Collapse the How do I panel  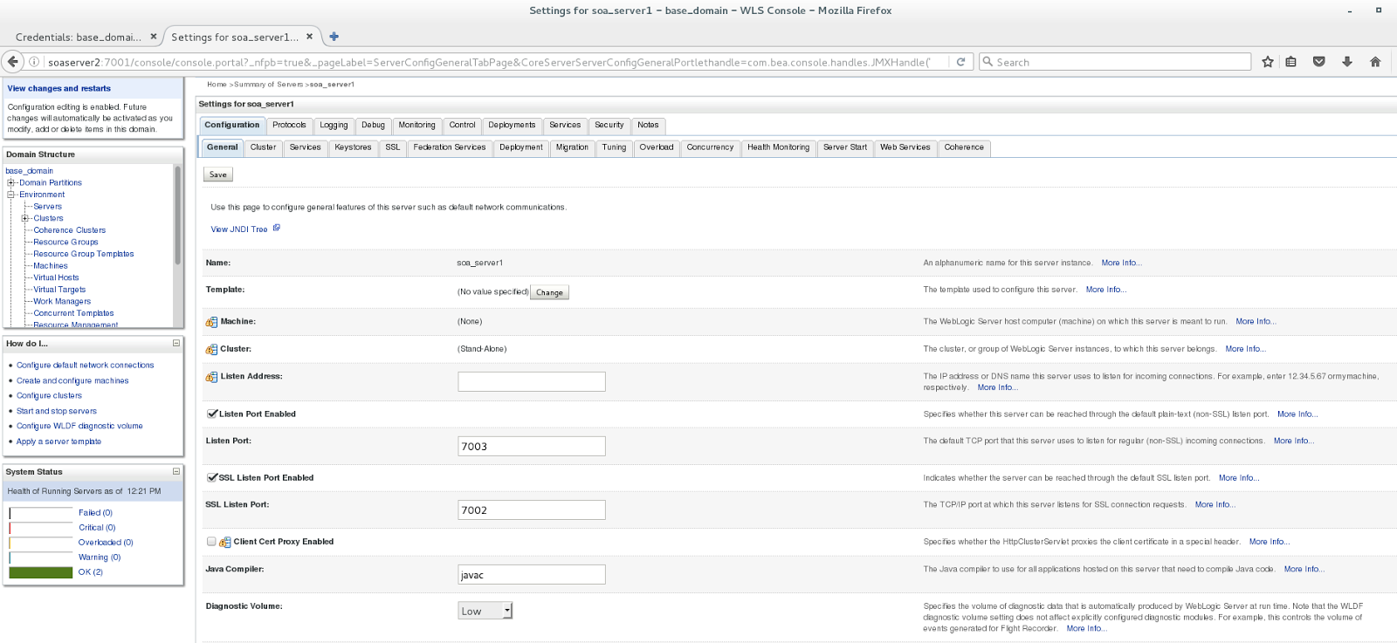click(x=175, y=343)
